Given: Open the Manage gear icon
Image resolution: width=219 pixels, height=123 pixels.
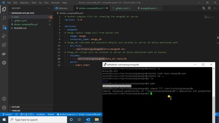Looking at the screenshot, I should click(4, 108).
